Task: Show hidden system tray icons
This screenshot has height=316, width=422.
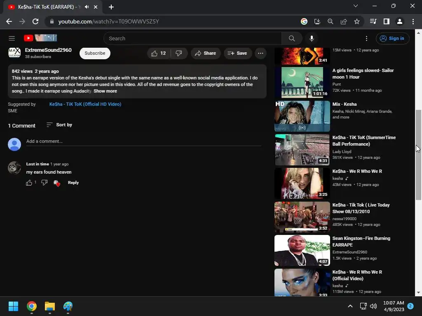Action: (350, 306)
